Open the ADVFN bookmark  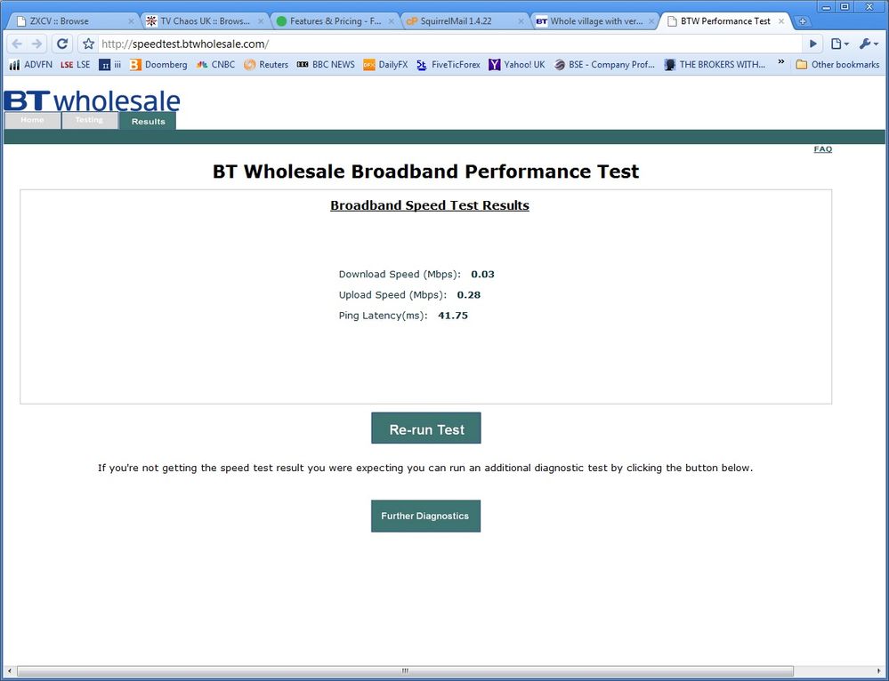tap(31, 65)
